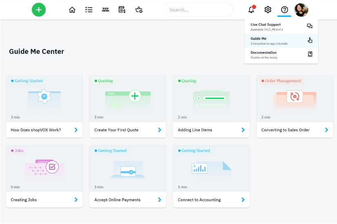
Task: Open arrow next to Creating Jobs
Action: click(x=76, y=200)
